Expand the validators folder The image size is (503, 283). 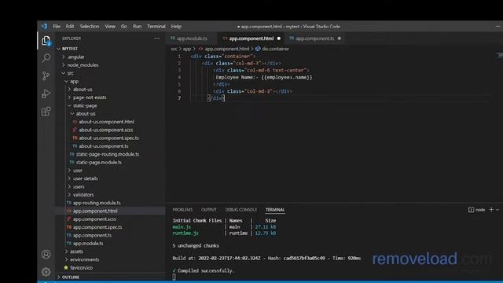pos(111,194)
